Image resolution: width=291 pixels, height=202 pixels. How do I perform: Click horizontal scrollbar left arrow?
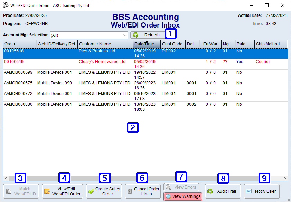(6, 178)
